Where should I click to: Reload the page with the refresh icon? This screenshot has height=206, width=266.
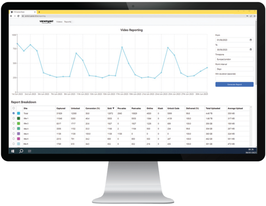pyautogui.click(x=18, y=16)
